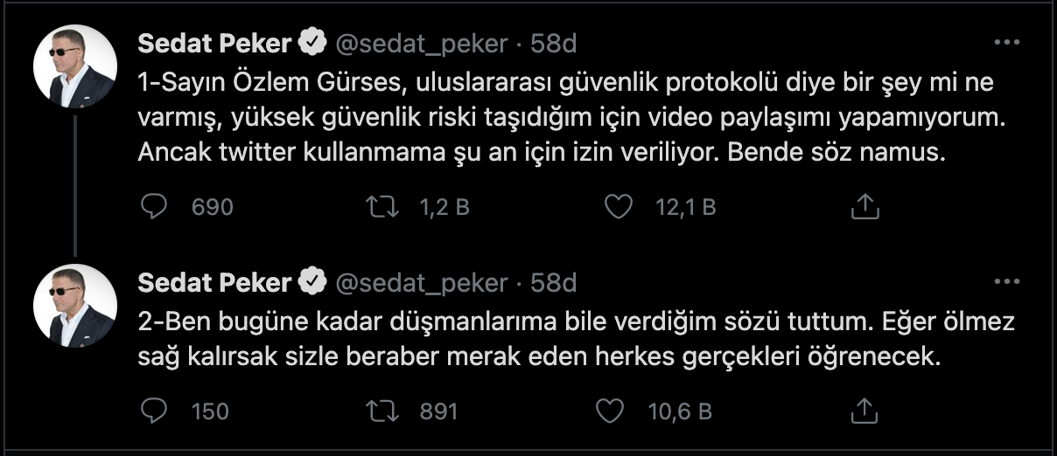Viewport: 1057px width, 456px height.
Task: Open the 58d timestamp of second tweet
Action: tap(554, 283)
